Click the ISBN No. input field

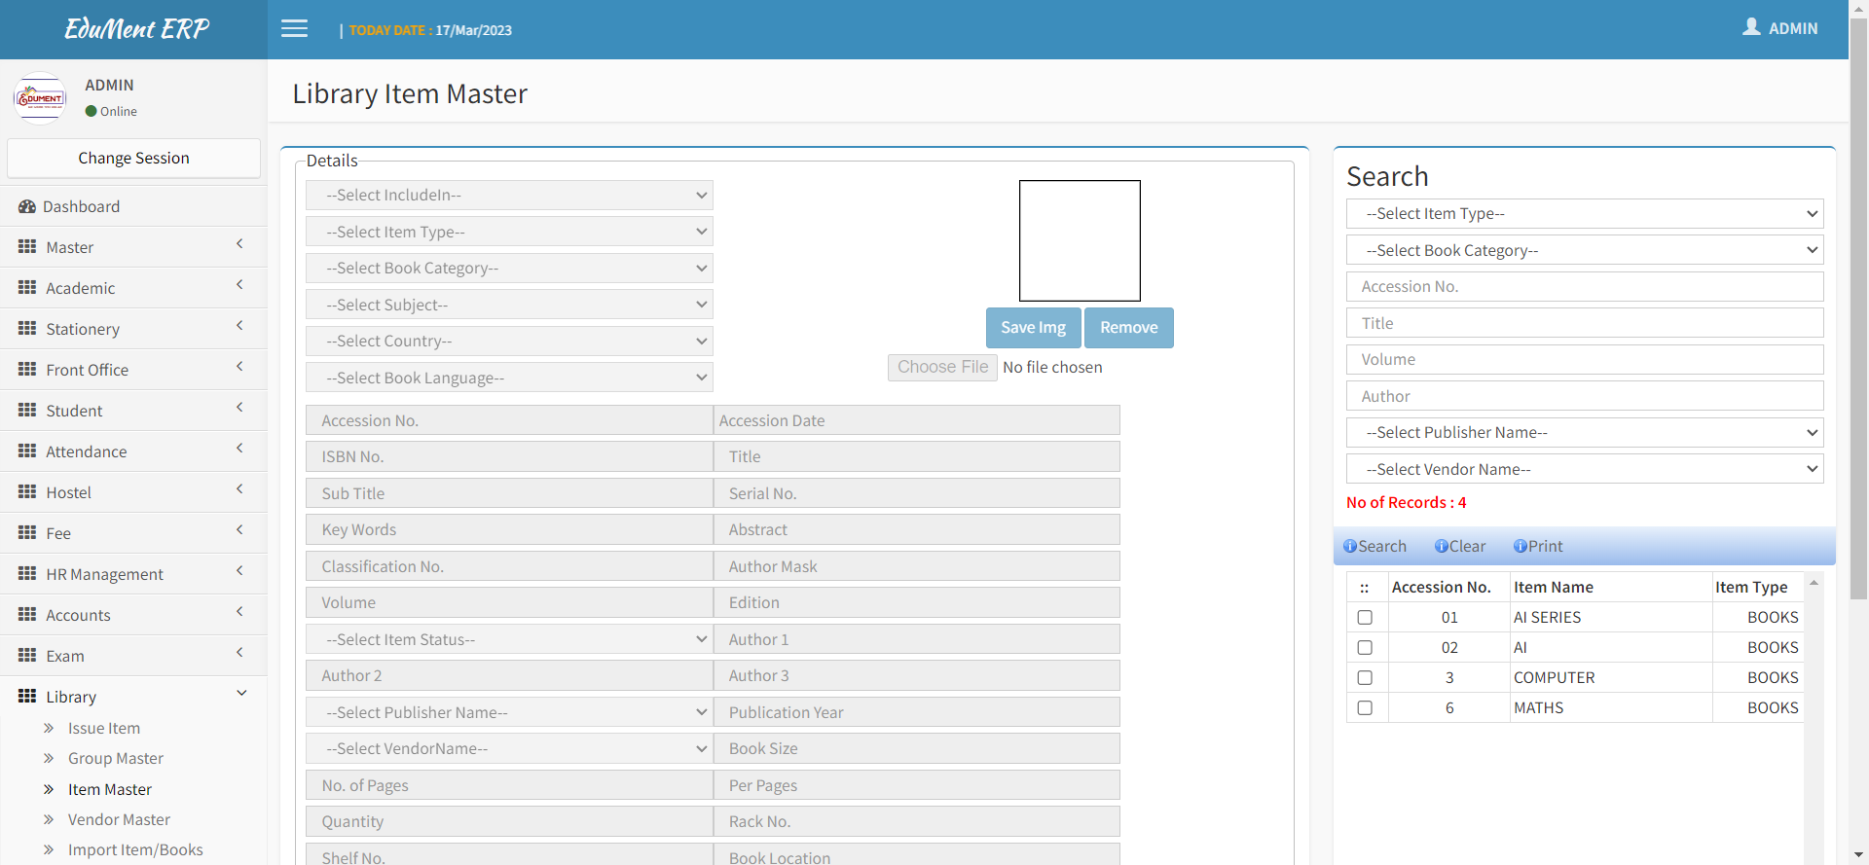(509, 457)
